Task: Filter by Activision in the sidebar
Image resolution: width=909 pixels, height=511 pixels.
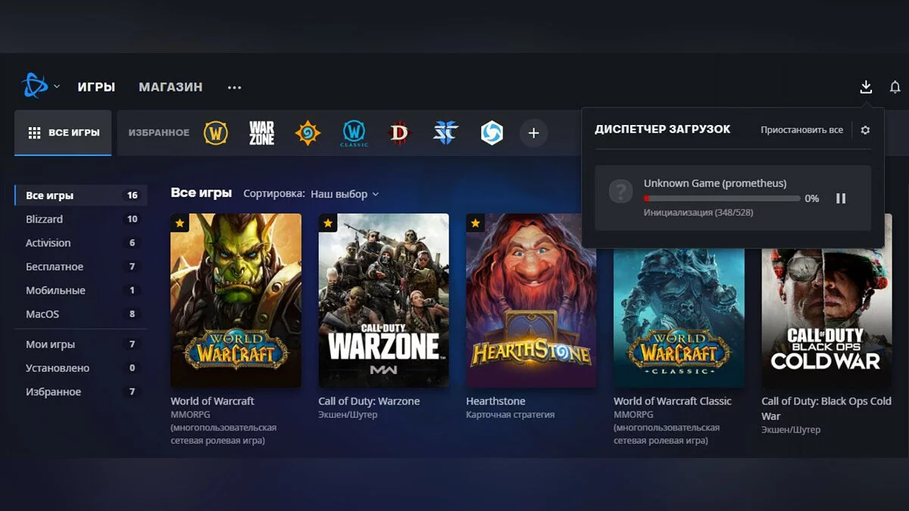Action: tap(81, 243)
